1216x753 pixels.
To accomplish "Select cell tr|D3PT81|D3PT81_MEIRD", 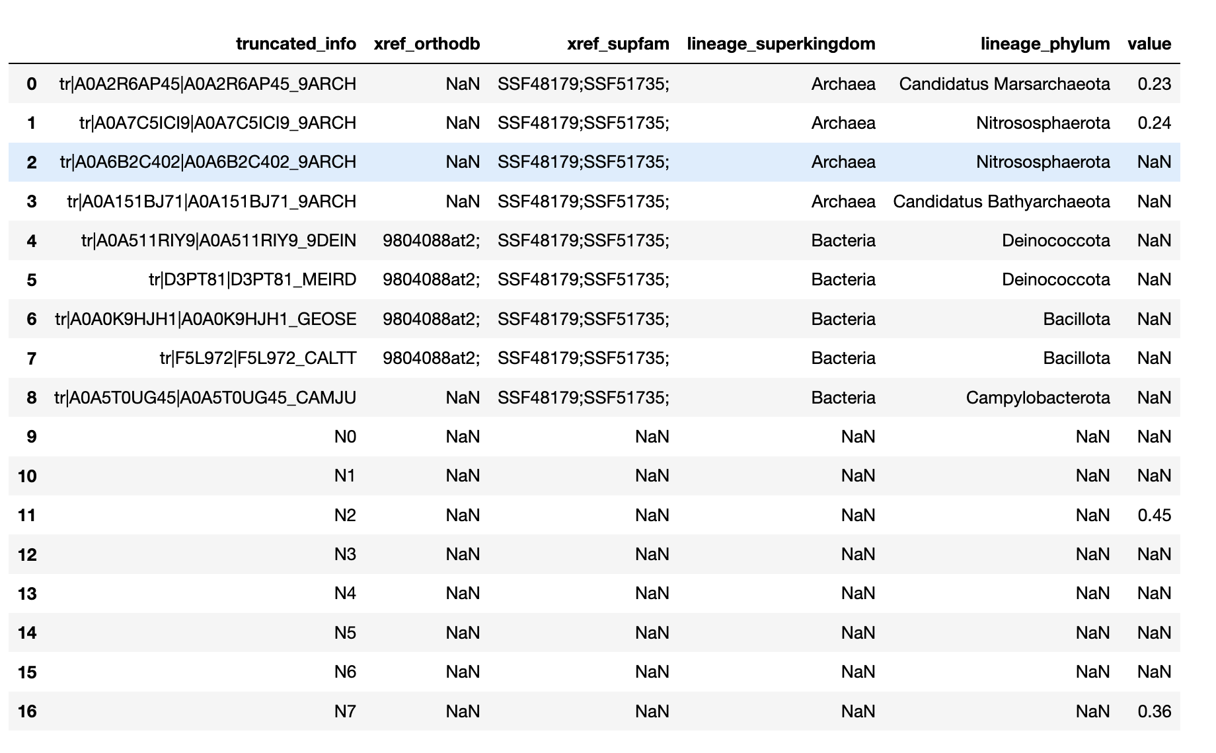I will [x=252, y=279].
